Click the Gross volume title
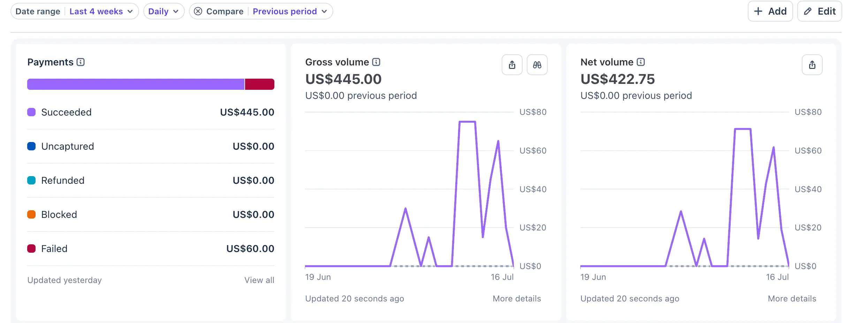This screenshot has width=852, height=323. pyautogui.click(x=337, y=62)
